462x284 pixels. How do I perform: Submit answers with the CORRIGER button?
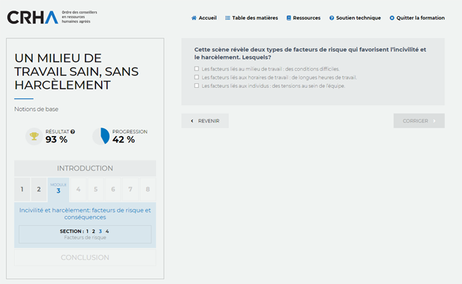tap(419, 121)
